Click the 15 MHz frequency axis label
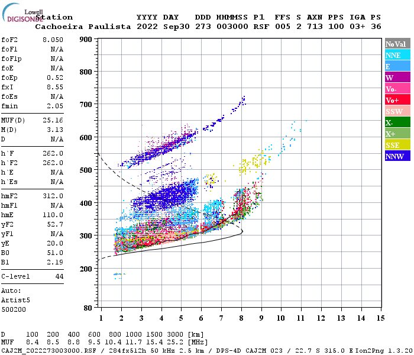The height and width of the screenshot is (355, 414). click(380, 318)
